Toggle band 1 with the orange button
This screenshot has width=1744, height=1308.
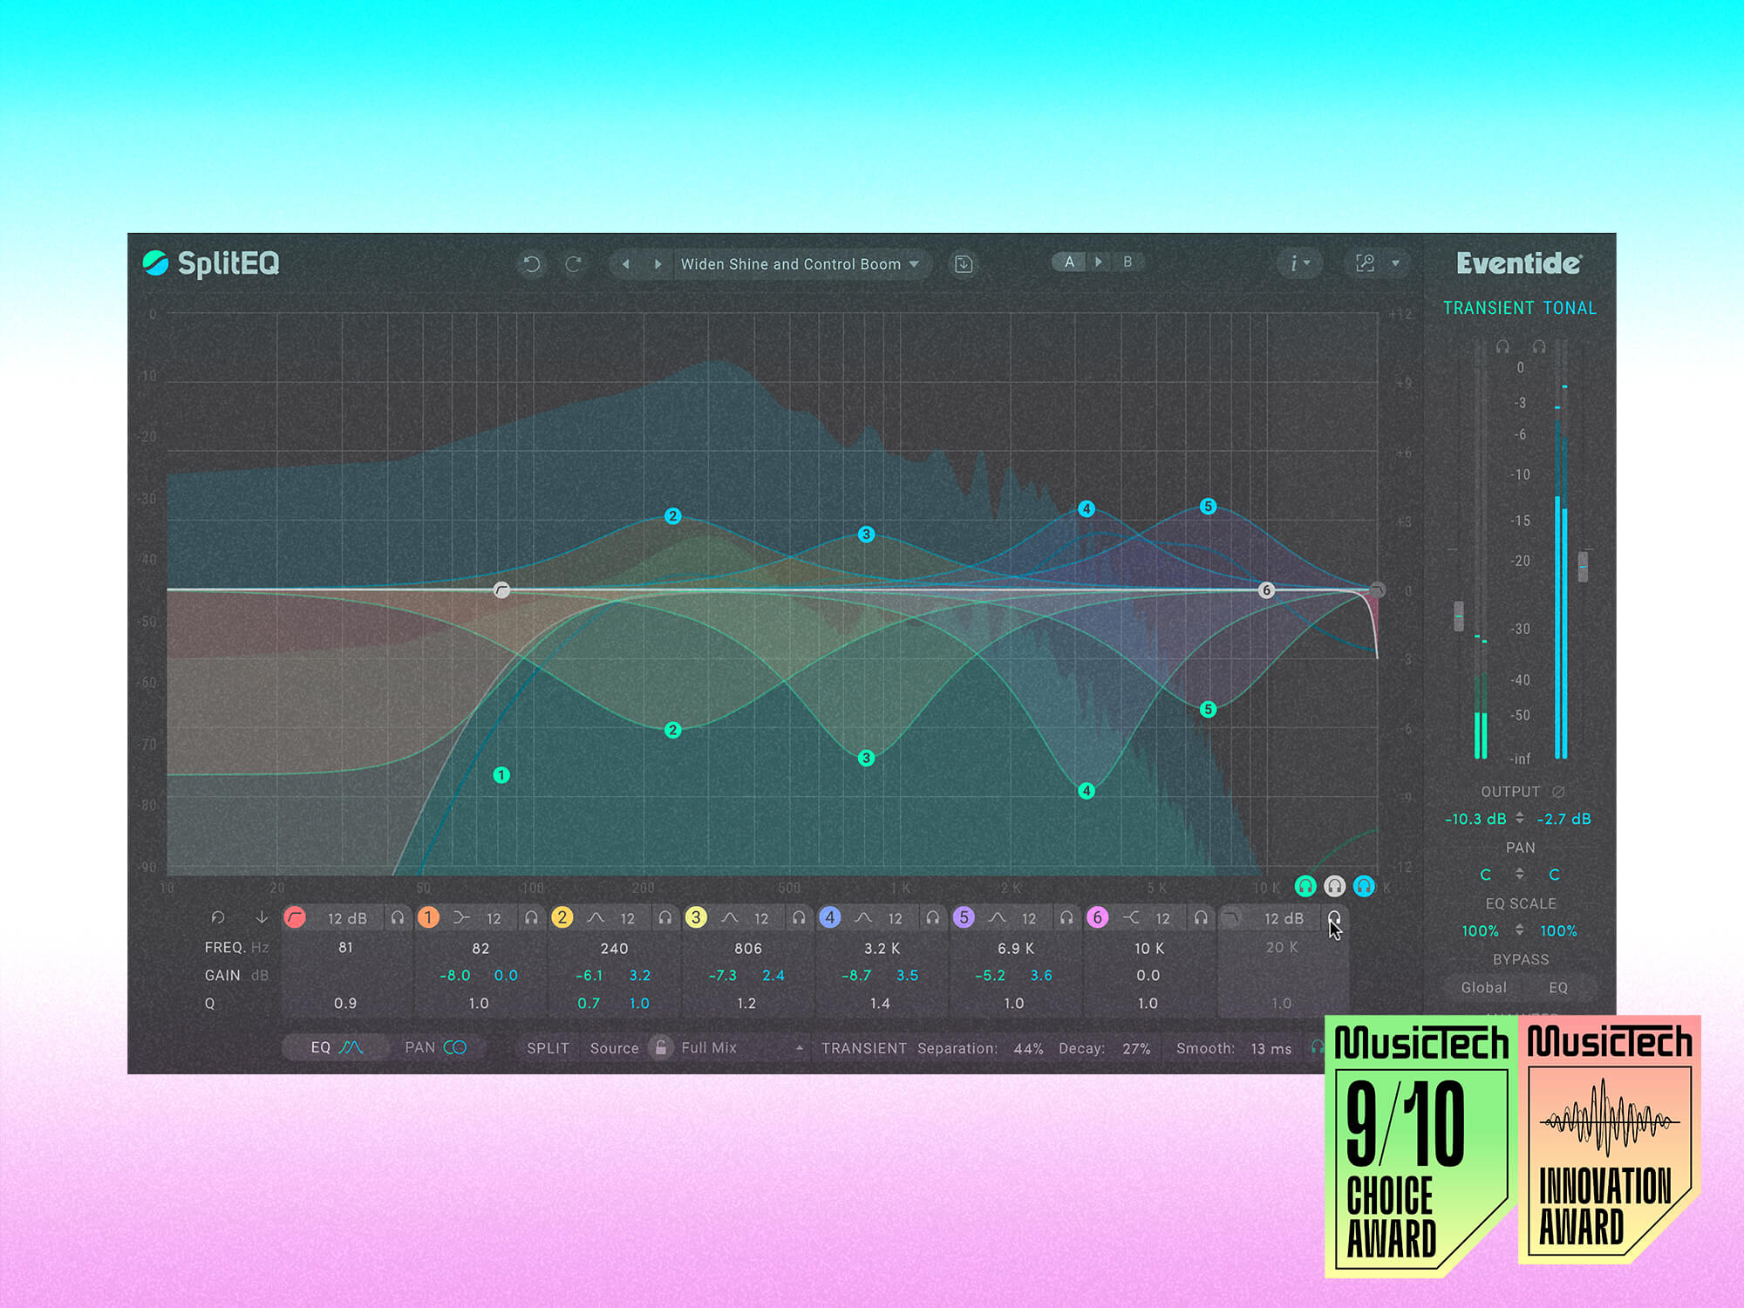click(x=428, y=917)
